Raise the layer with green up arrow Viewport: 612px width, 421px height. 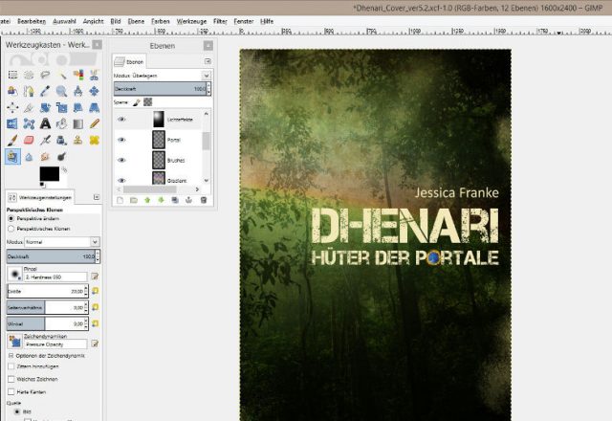(147, 200)
